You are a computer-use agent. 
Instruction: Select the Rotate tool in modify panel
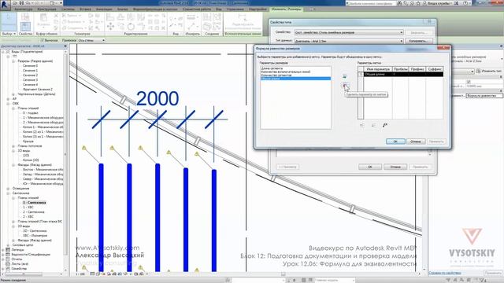(131, 26)
